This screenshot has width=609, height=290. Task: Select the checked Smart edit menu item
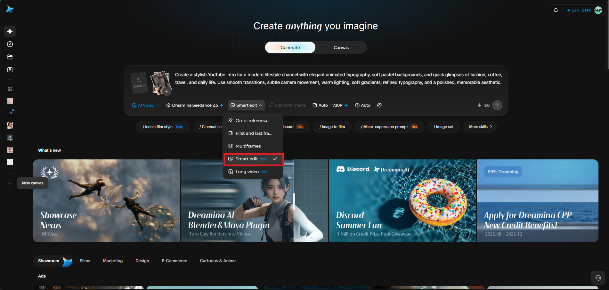pyautogui.click(x=253, y=159)
